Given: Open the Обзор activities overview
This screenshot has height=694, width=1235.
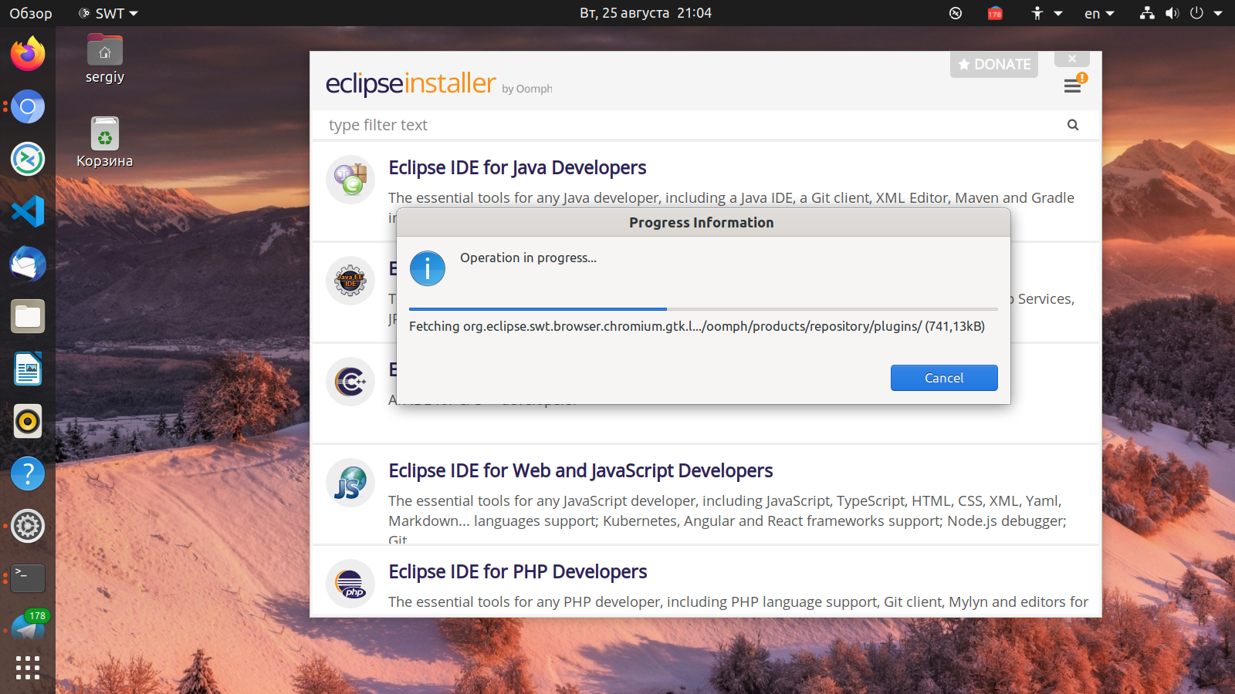Looking at the screenshot, I should [x=31, y=13].
